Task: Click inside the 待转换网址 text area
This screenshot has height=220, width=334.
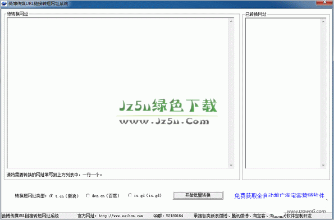Action: coord(118,93)
